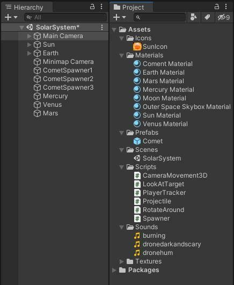Collapse the SolarSystem* scene in Hierarchy
This screenshot has height=285, width=234.
pos(22,27)
